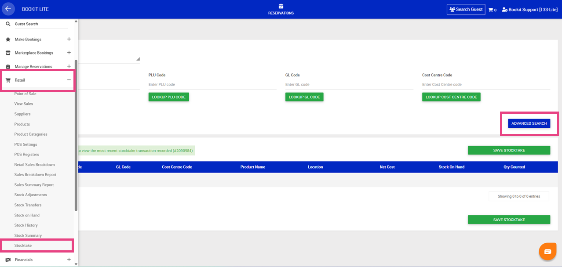This screenshot has width=562, height=267.
Task: Click the lower Save Stocktake button
Action: (509, 220)
